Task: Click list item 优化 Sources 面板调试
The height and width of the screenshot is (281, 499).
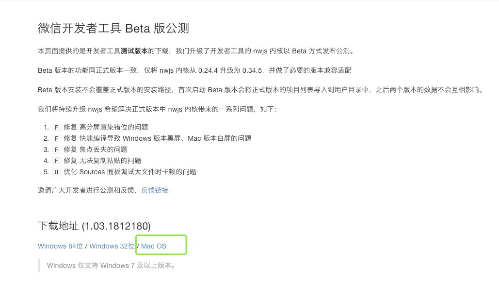Action: pyautogui.click(x=130, y=172)
